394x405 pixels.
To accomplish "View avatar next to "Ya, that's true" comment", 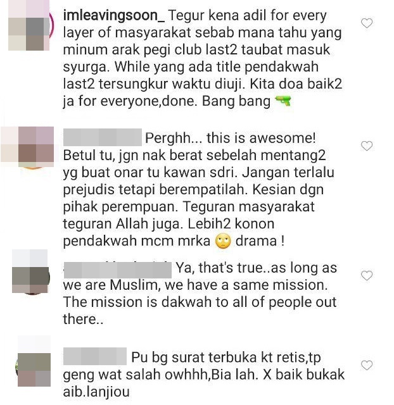I will [31, 271].
